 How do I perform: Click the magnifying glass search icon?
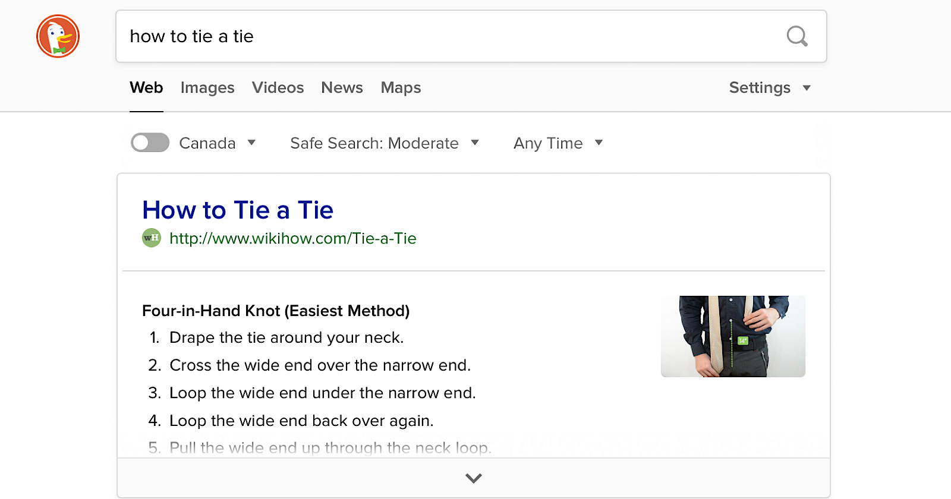[x=797, y=36]
